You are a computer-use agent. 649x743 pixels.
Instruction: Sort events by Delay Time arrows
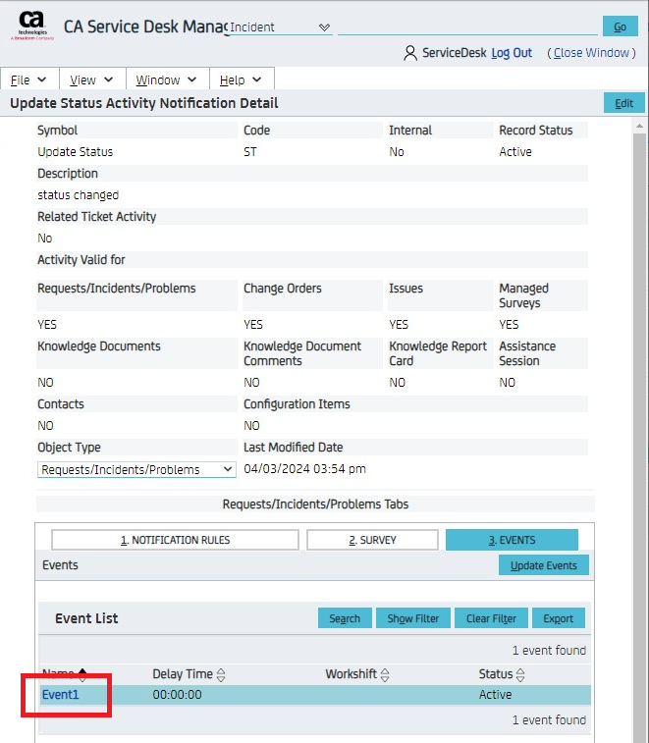(x=221, y=674)
